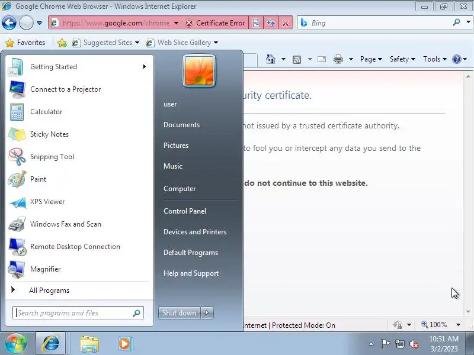Click the Search programs and files field
The width and height of the screenshot is (474, 355).
point(78,313)
